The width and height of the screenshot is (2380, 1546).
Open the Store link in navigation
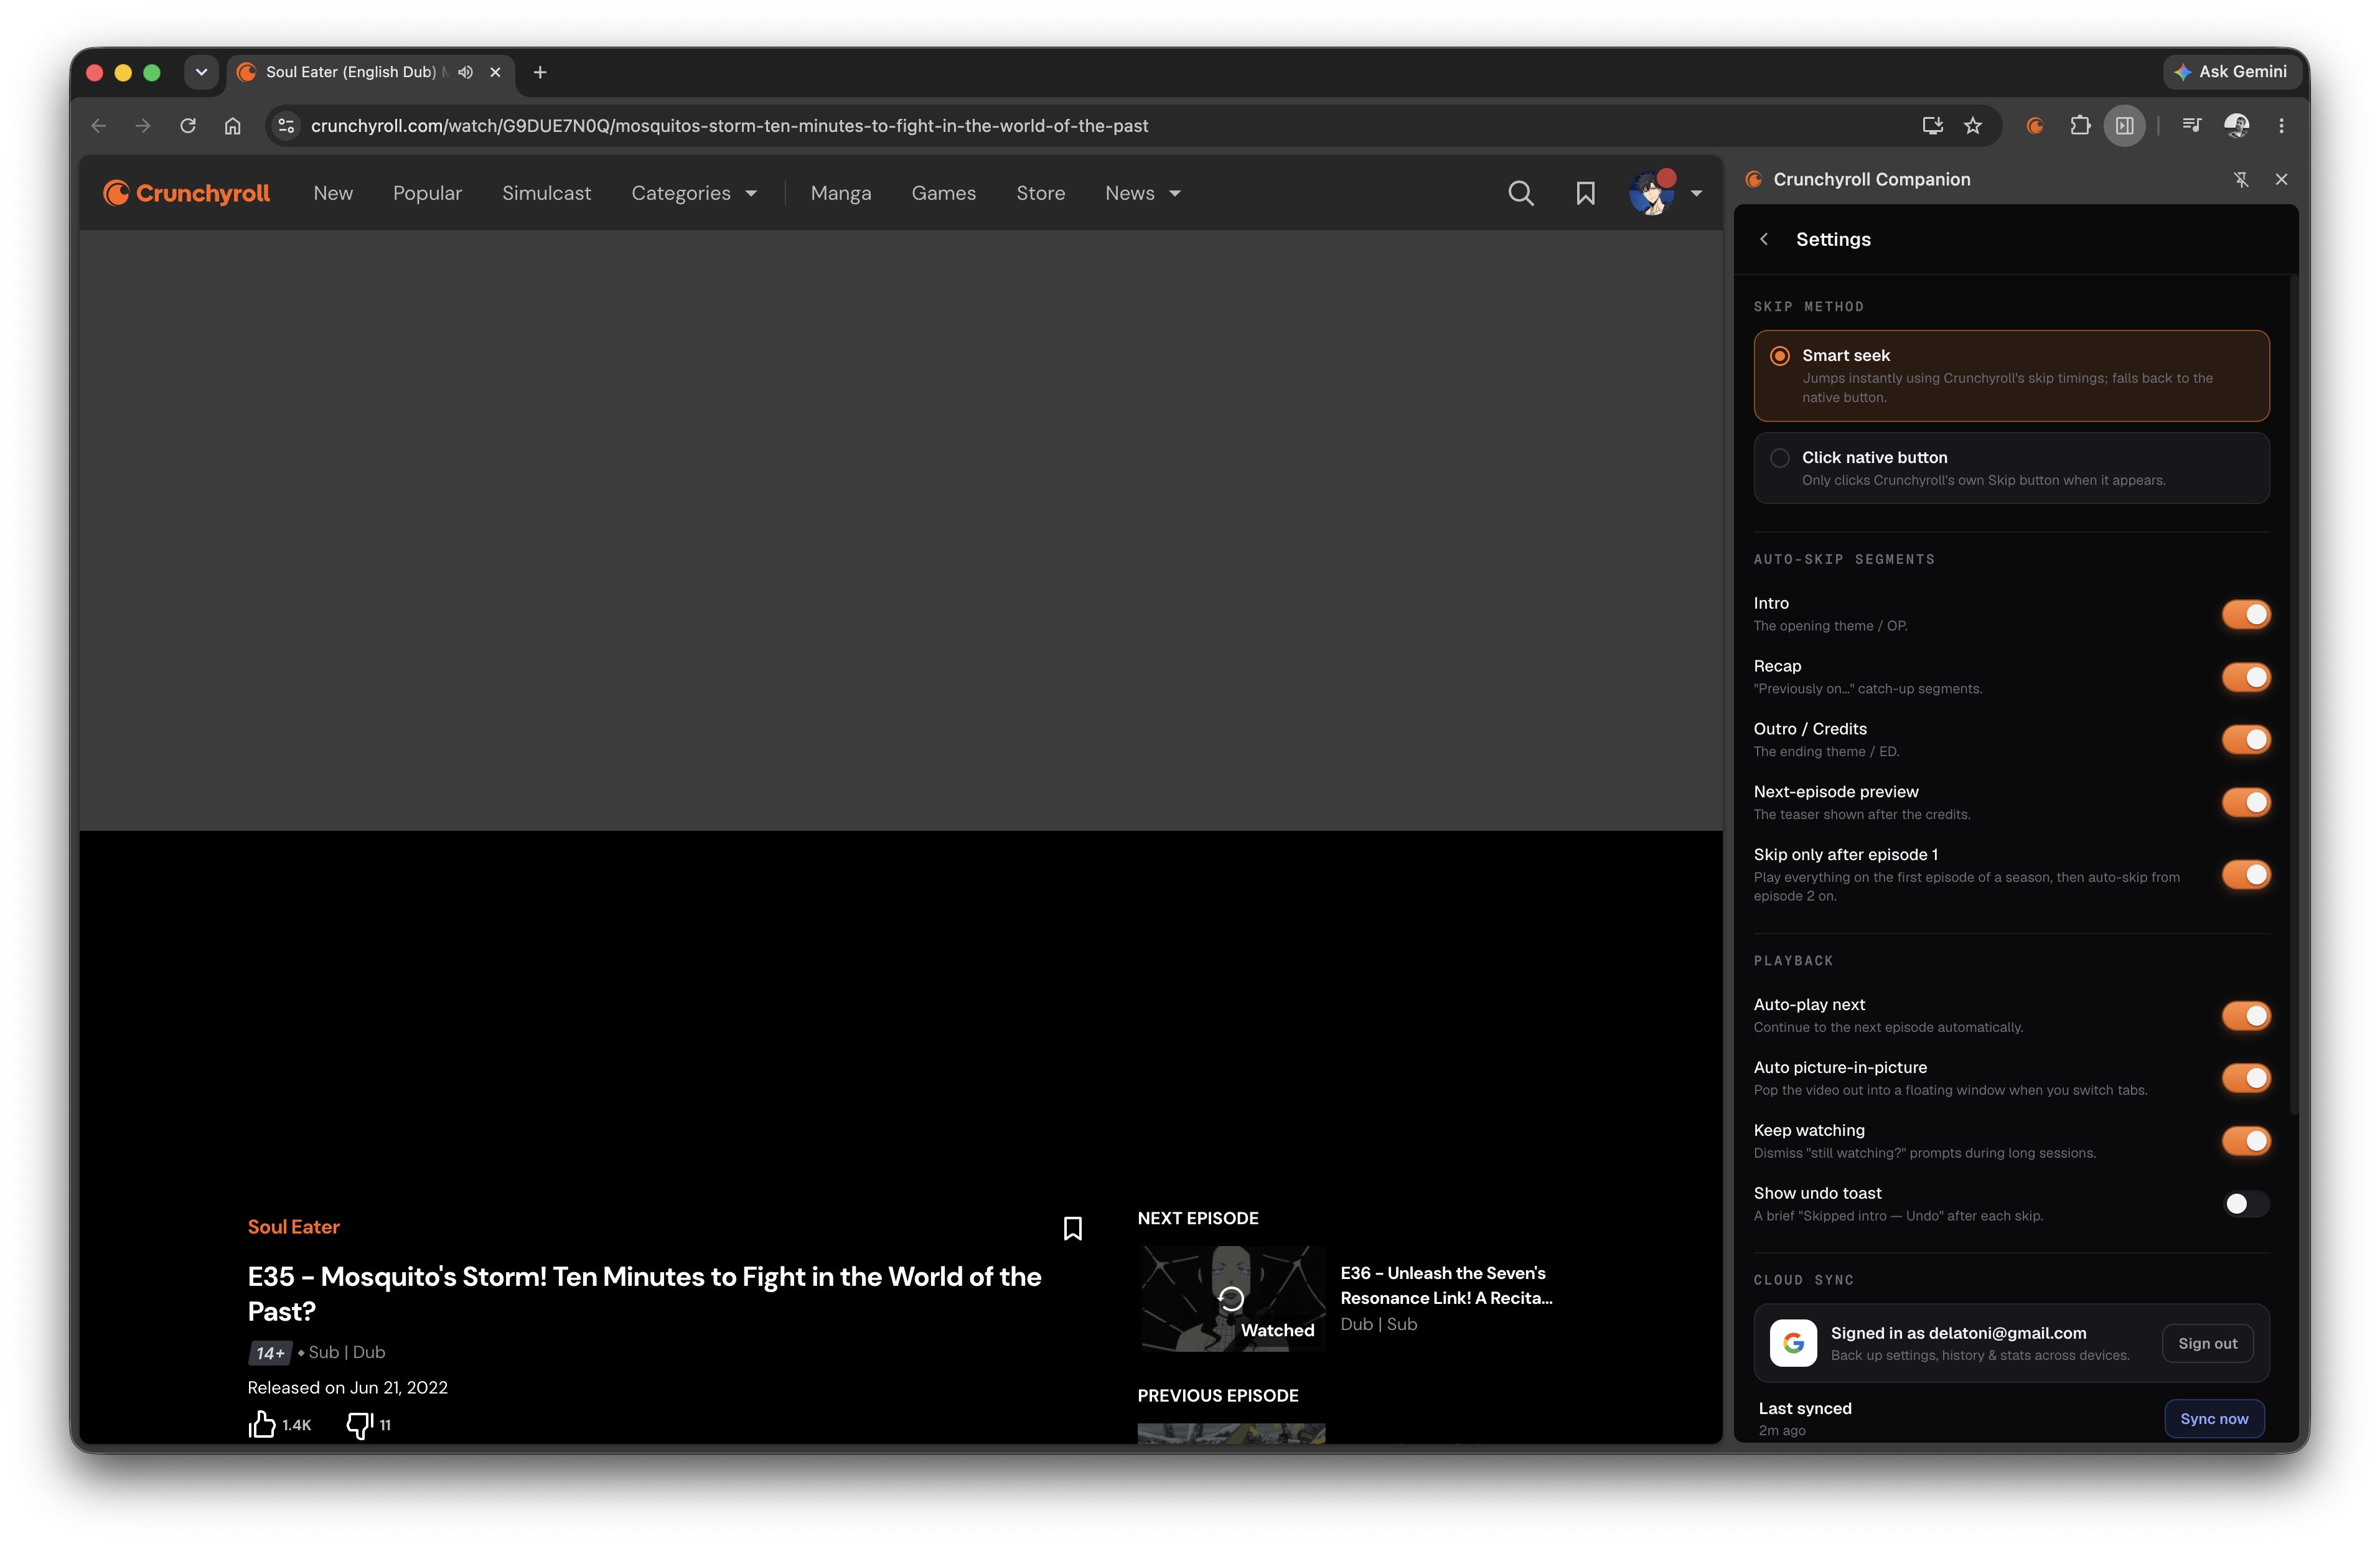point(1040,193)
